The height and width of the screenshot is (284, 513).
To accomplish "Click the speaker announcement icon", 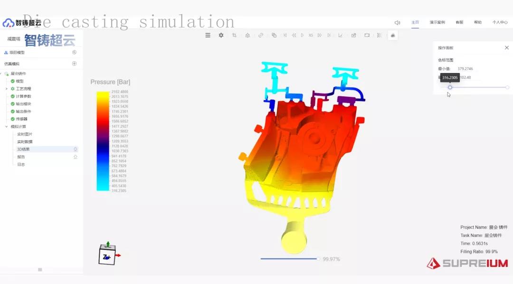I will (397, 22).
